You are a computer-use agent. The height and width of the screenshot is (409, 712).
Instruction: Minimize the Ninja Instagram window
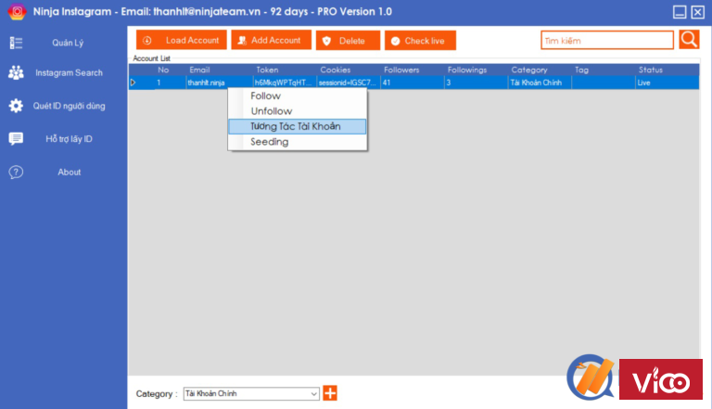pos(680,12)
